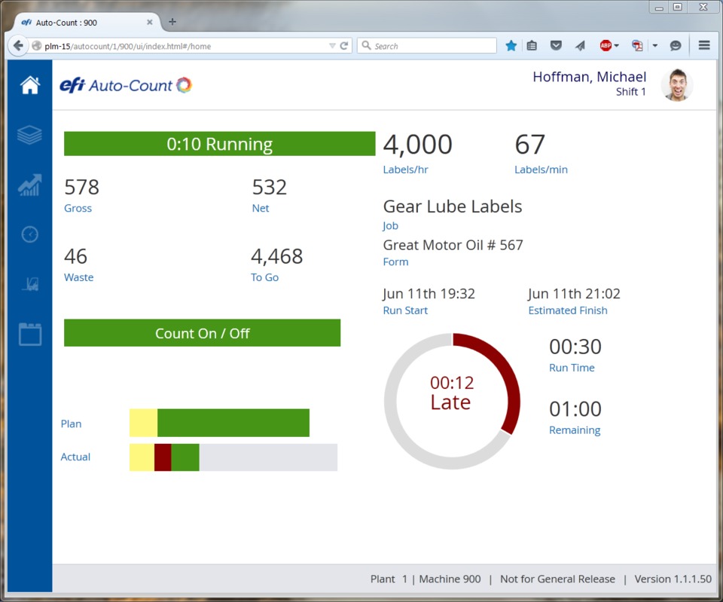The height and width of the screenshot is (602, 723).
Task: Click the red PDF extension icon
Action: click(637, 45)
